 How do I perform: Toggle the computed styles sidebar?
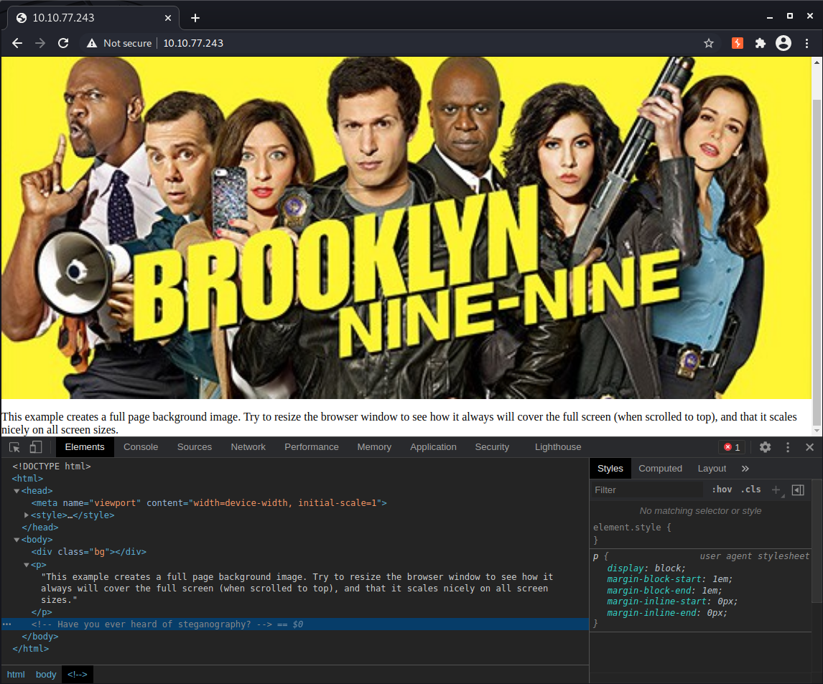click(798, 489)
